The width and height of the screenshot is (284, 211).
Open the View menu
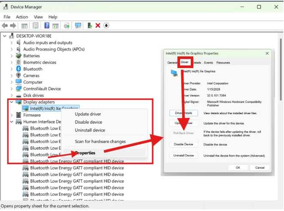click(38, 17)
